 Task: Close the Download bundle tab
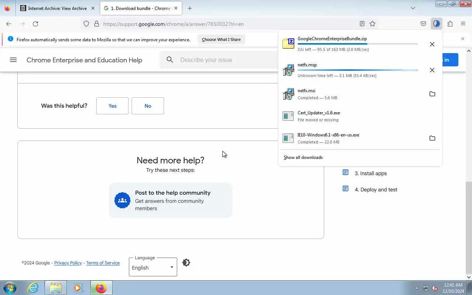coord(176,8)
